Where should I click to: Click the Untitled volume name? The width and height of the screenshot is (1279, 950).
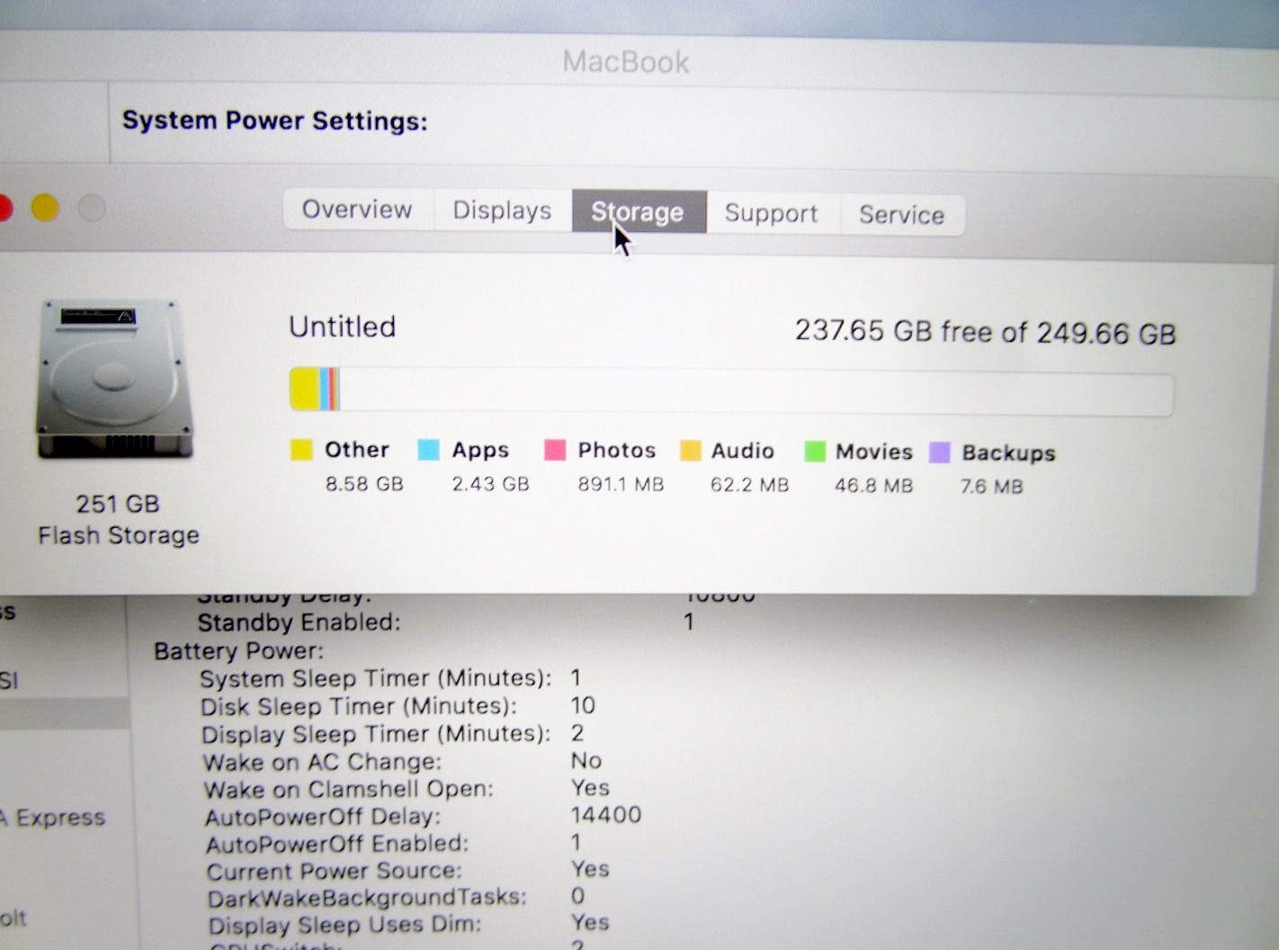(342, 327)
